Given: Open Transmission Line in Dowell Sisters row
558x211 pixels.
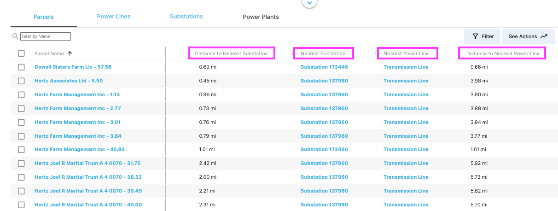Looking at the screenshot, I should (x=406, y=67).
